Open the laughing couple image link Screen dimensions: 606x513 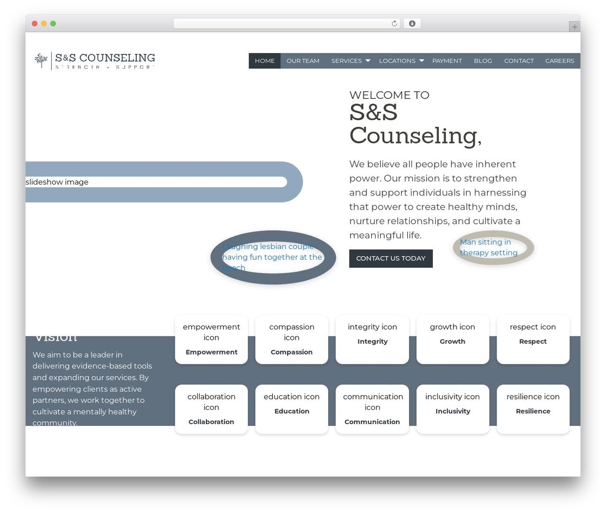pyautogui.click(x=273, y=257)
